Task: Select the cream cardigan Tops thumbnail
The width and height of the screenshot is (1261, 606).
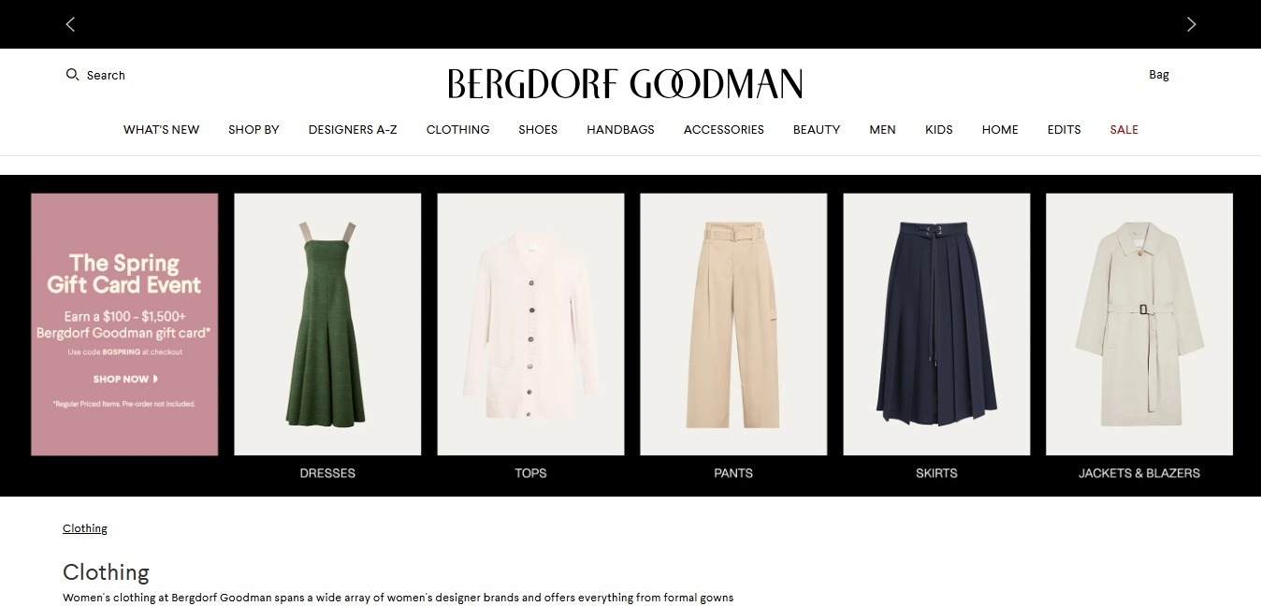Action: pyautogui.click(x=530, y=325)
